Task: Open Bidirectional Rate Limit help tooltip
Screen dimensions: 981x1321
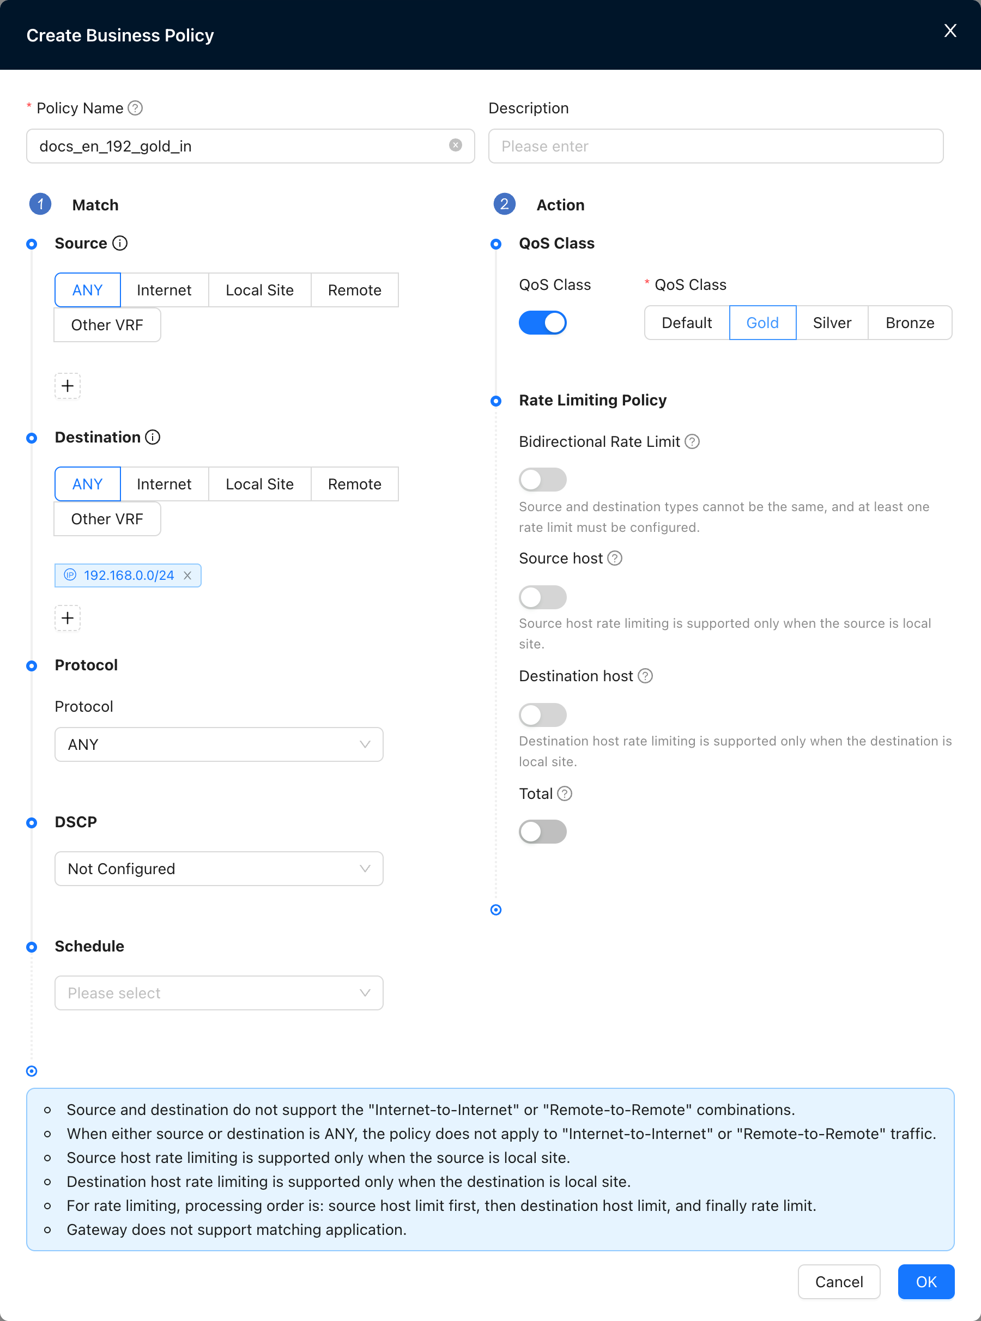Action: tap(692, 442)
